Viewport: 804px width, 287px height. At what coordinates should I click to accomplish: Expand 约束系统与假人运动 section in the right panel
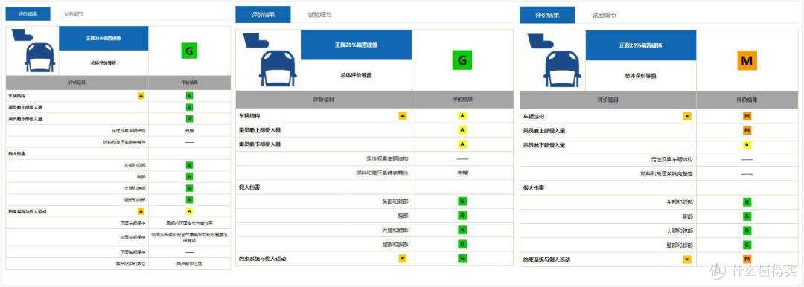coord(686,259)
